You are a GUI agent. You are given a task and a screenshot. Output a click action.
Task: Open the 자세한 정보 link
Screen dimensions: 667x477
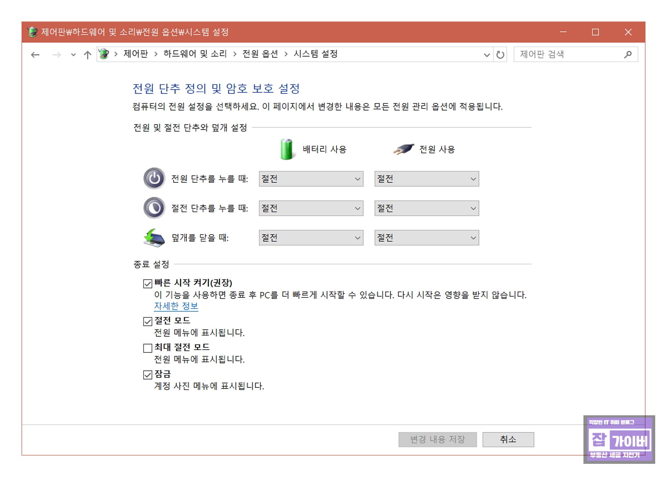176,306
